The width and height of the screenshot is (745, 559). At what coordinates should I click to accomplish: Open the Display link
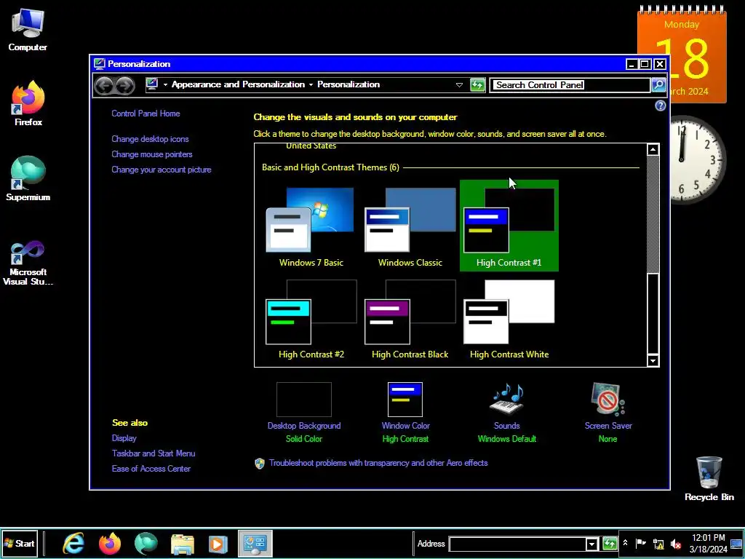point(124,438)
